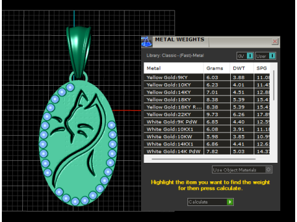Select the White Gold:14KX1 row
Screen dimensions: 297x222
[x=207, y=144]
